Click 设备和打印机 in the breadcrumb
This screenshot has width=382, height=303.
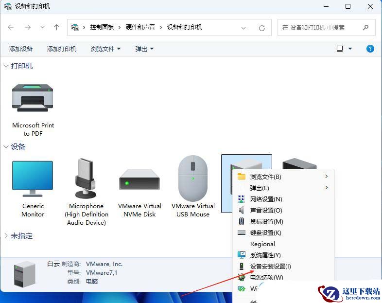tap(184, 27)
